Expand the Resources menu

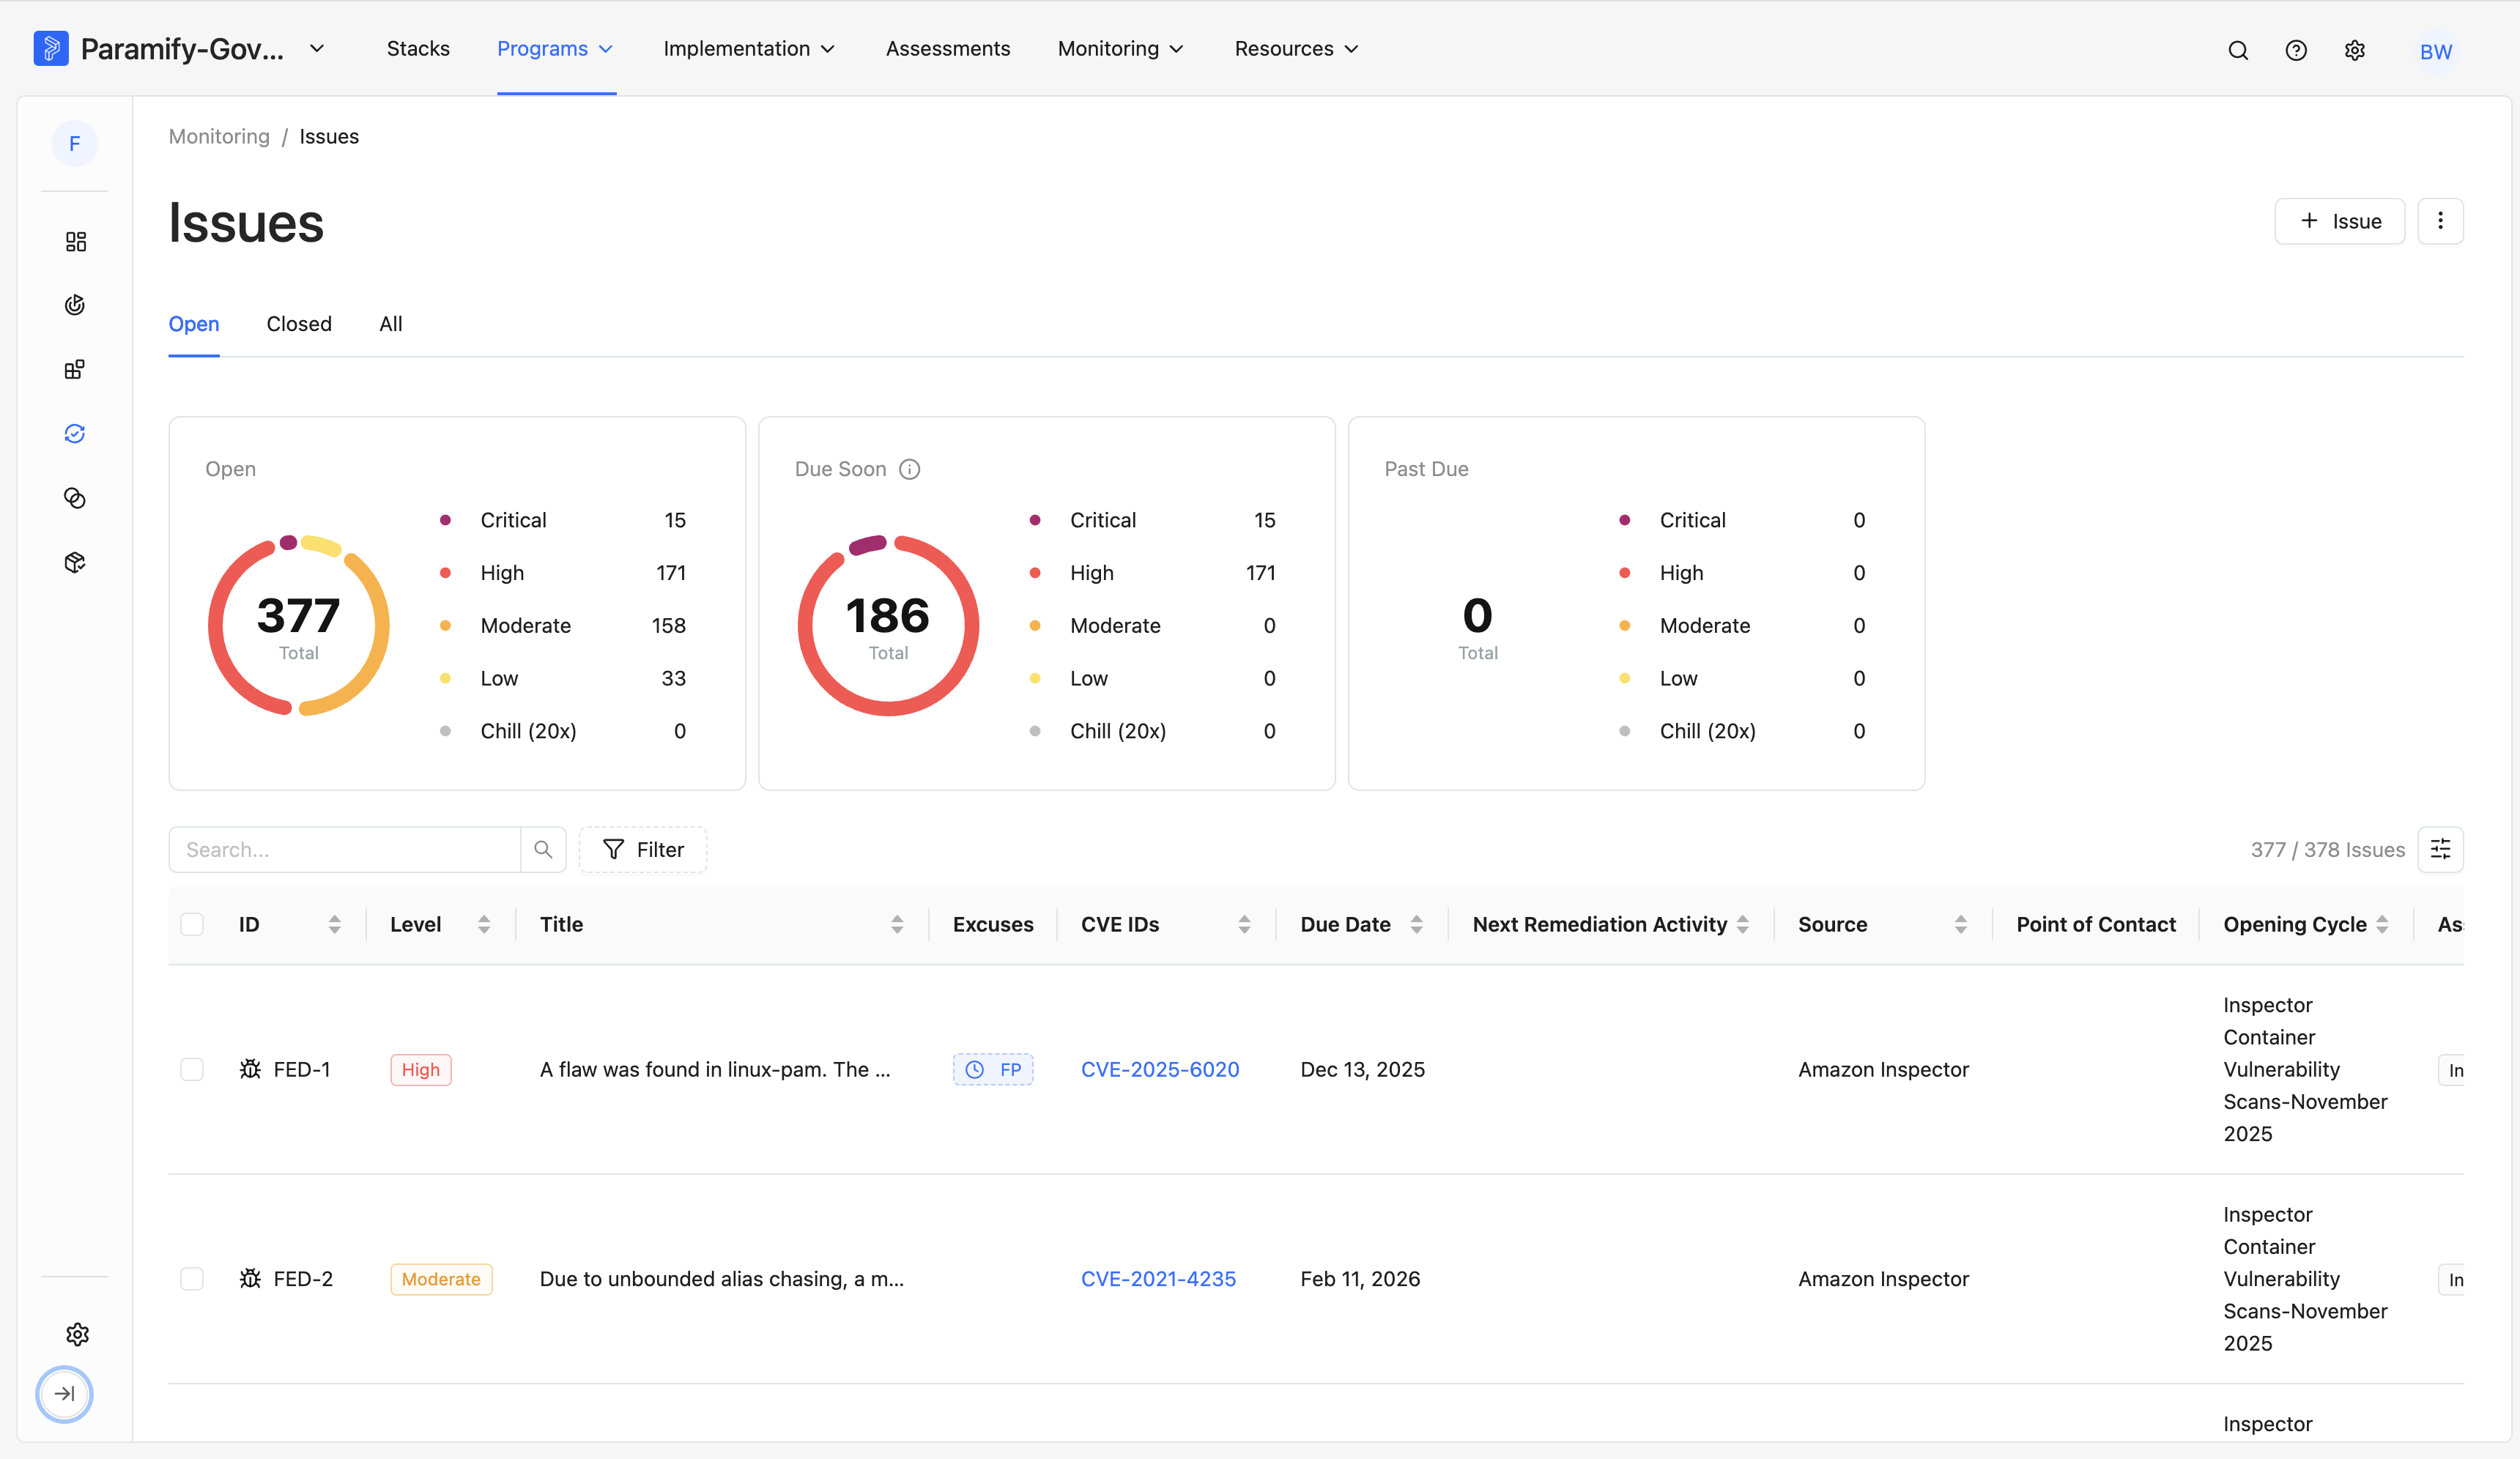[x=1296, y=48]
